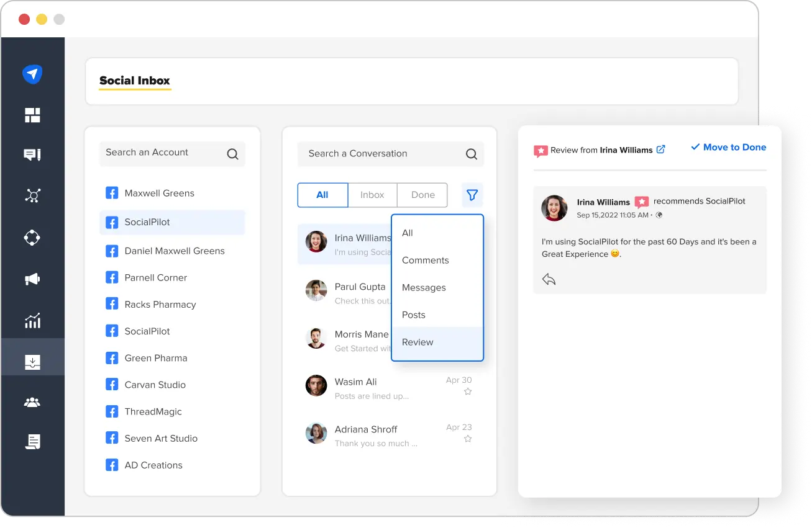The image size is (812, 528).
Task: Open the conversation filter funnel icon
Action: click(472, 195)
